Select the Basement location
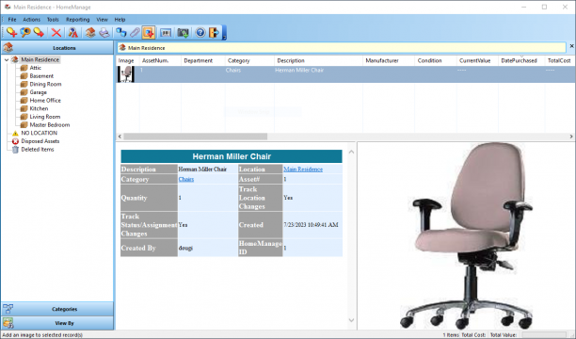The image size is (576, 339). click(41, 75)
